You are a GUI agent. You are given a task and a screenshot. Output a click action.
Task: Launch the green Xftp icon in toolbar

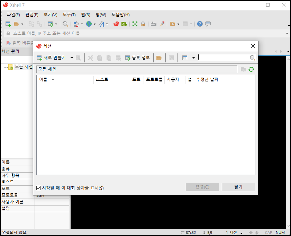(x=124, y=24)
